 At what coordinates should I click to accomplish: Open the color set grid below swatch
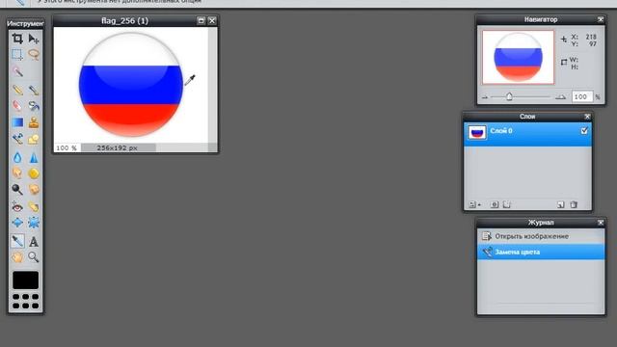pos(26,301)
